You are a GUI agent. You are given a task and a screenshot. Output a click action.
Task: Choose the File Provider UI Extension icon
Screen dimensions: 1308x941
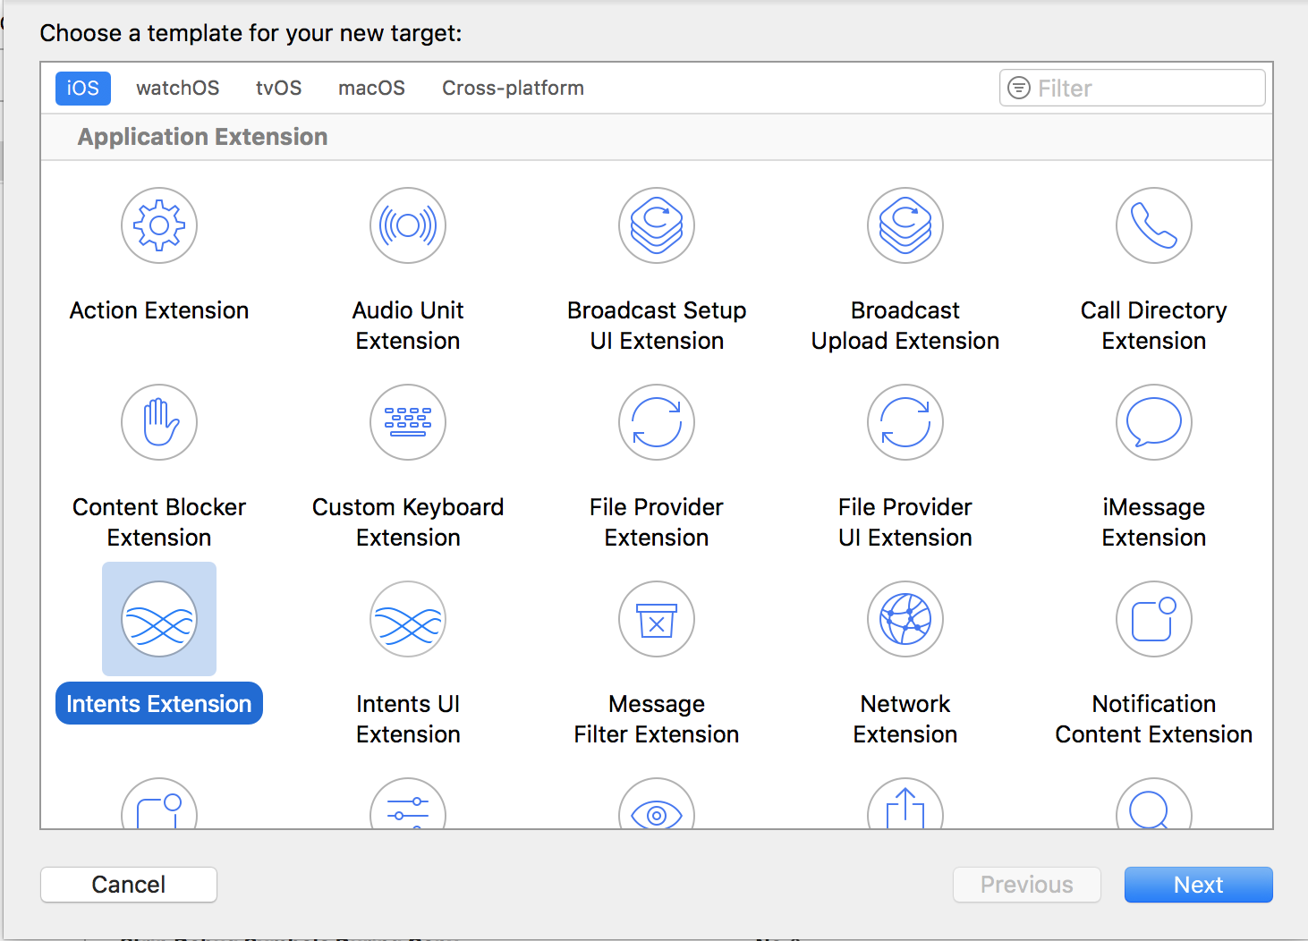click(x=905, y=422)
